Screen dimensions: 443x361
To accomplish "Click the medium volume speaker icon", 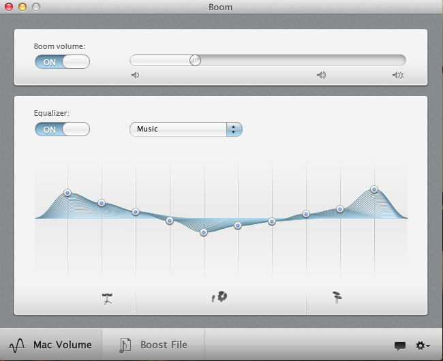I will point(321,75).
